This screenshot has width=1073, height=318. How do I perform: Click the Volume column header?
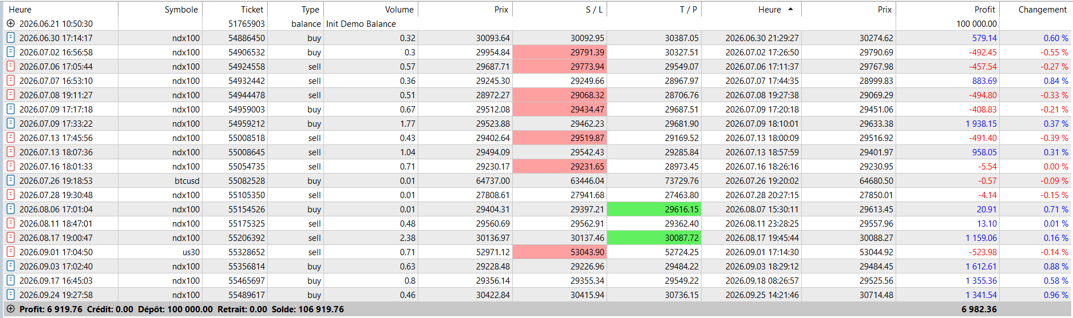[x=399, y=9]
